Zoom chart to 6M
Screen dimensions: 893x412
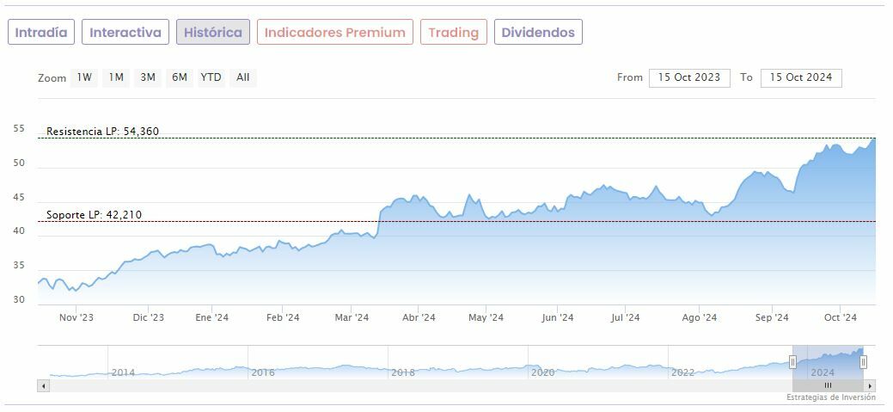(x=180, y=77)
